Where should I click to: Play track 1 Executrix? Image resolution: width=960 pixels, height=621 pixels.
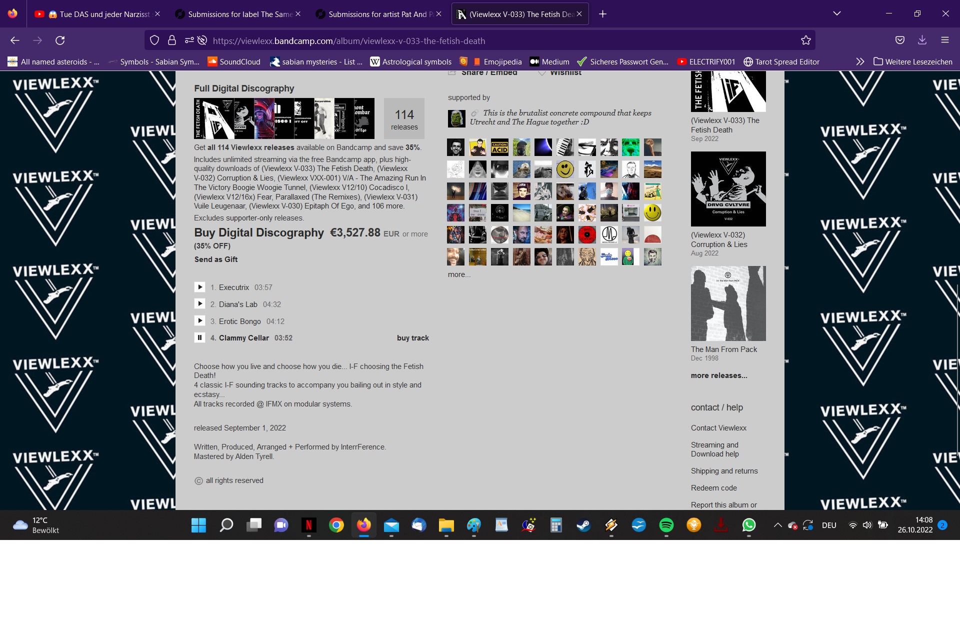(x=199, y=287)
